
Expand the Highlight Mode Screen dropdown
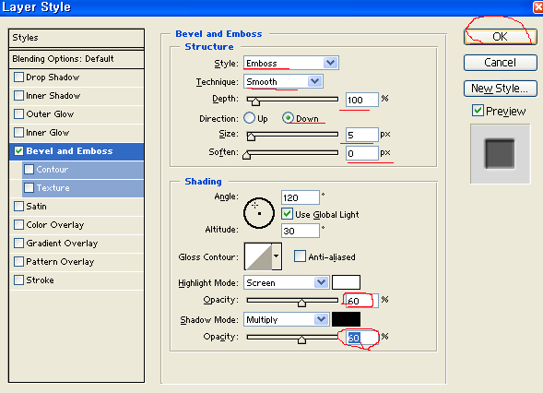coord(286,282)
